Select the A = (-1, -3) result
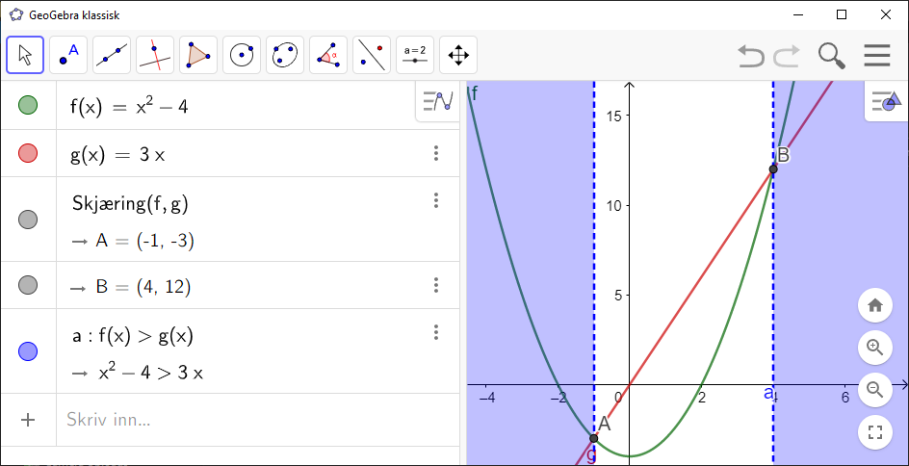The height and width of the screenshot is (466, 909). 145,241
